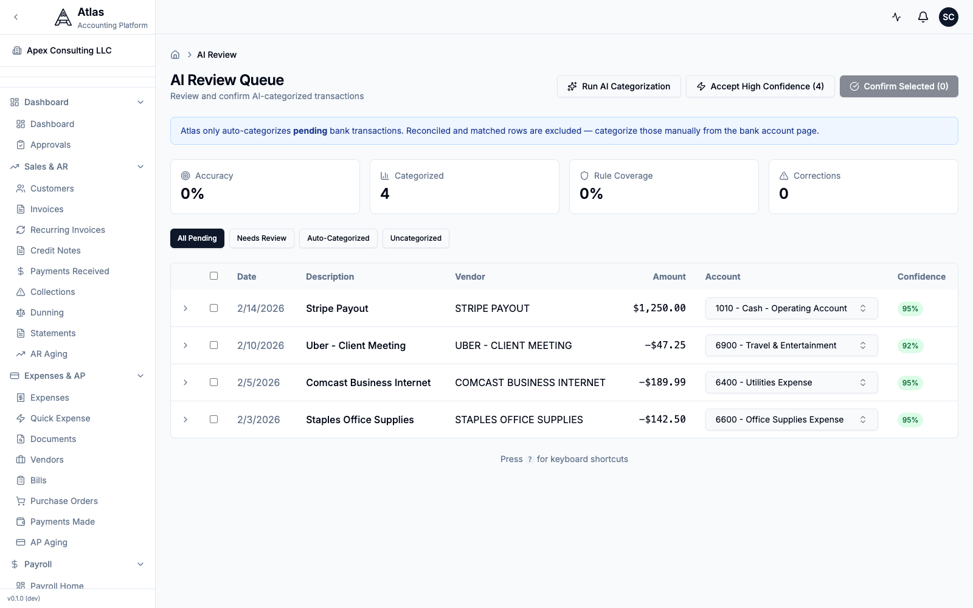Switch to the Uncategorized tab

(416, 238)
